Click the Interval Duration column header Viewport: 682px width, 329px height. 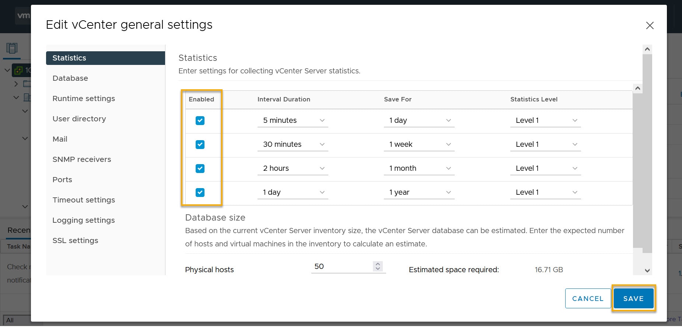coord(284,99)
